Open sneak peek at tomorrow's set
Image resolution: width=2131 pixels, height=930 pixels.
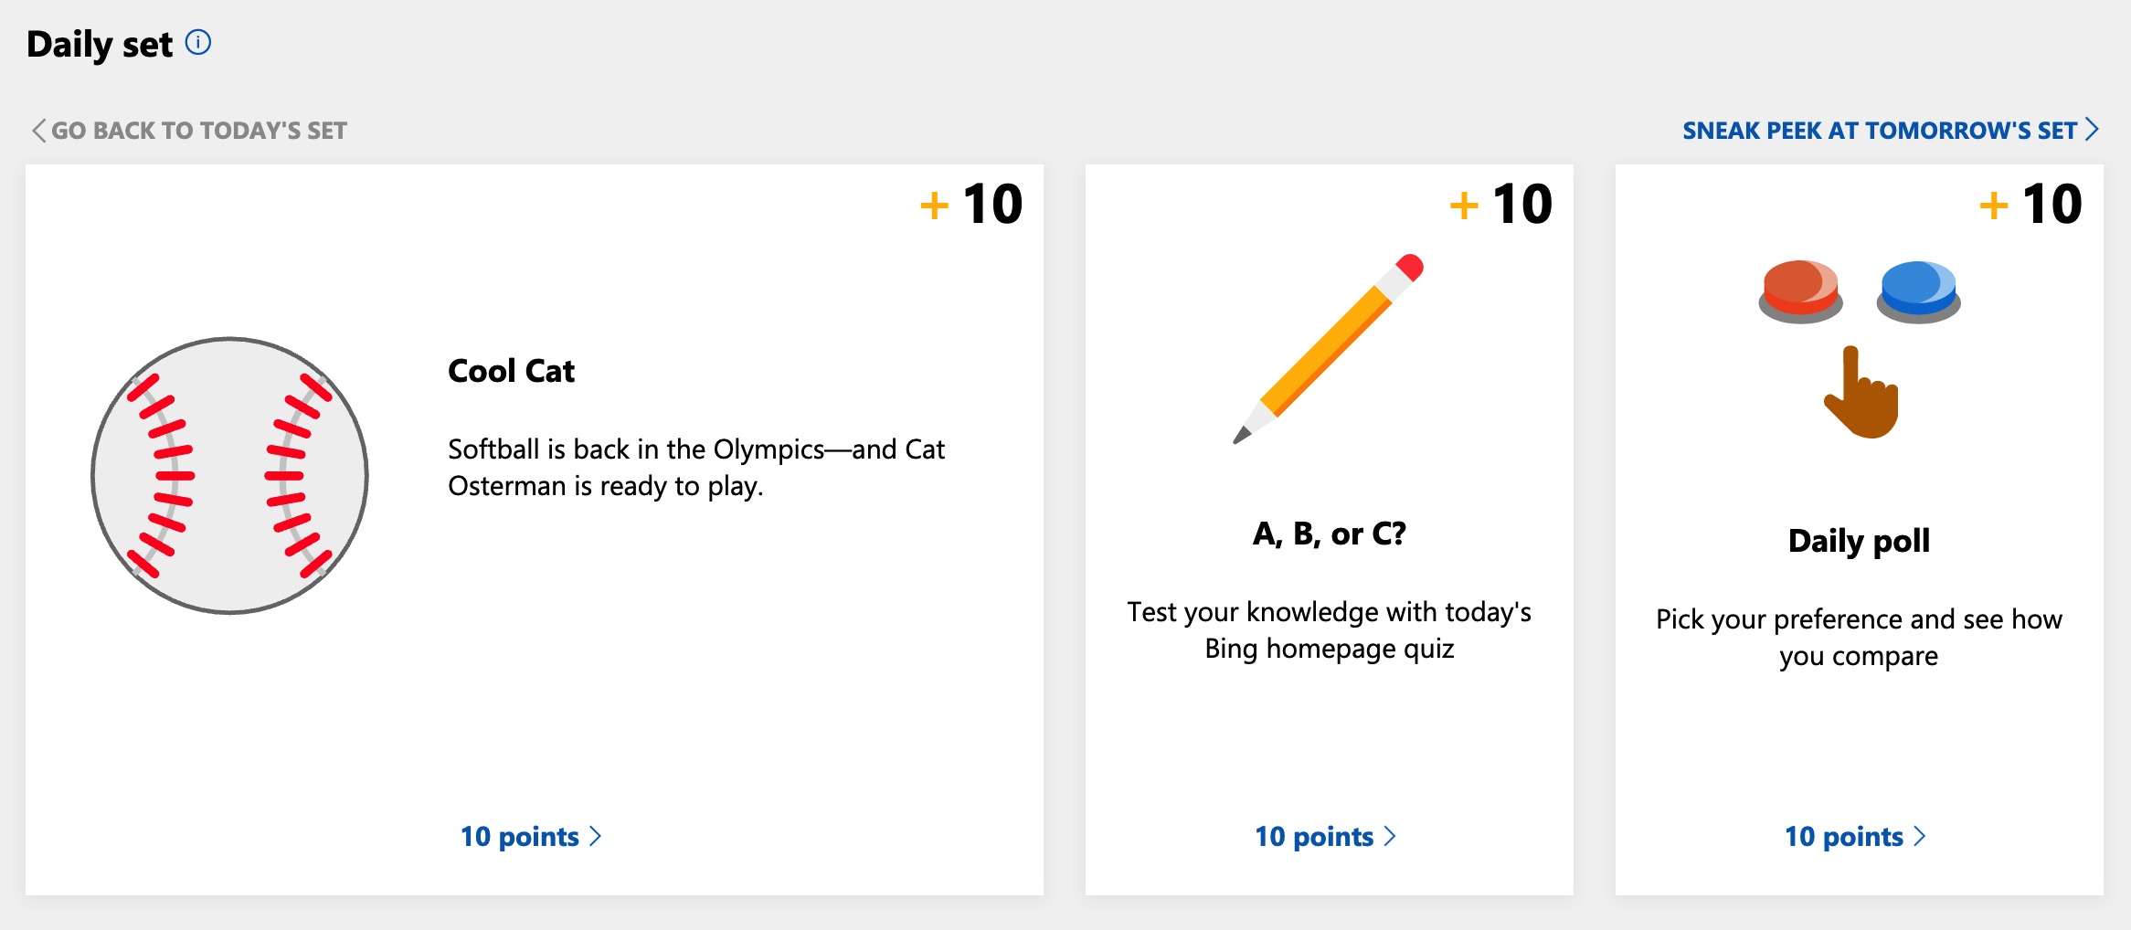pyautogui.click(x=1880, y=131)
